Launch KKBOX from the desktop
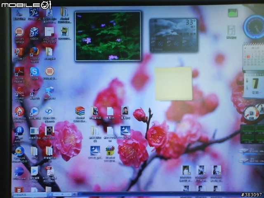 pos(34,32)
